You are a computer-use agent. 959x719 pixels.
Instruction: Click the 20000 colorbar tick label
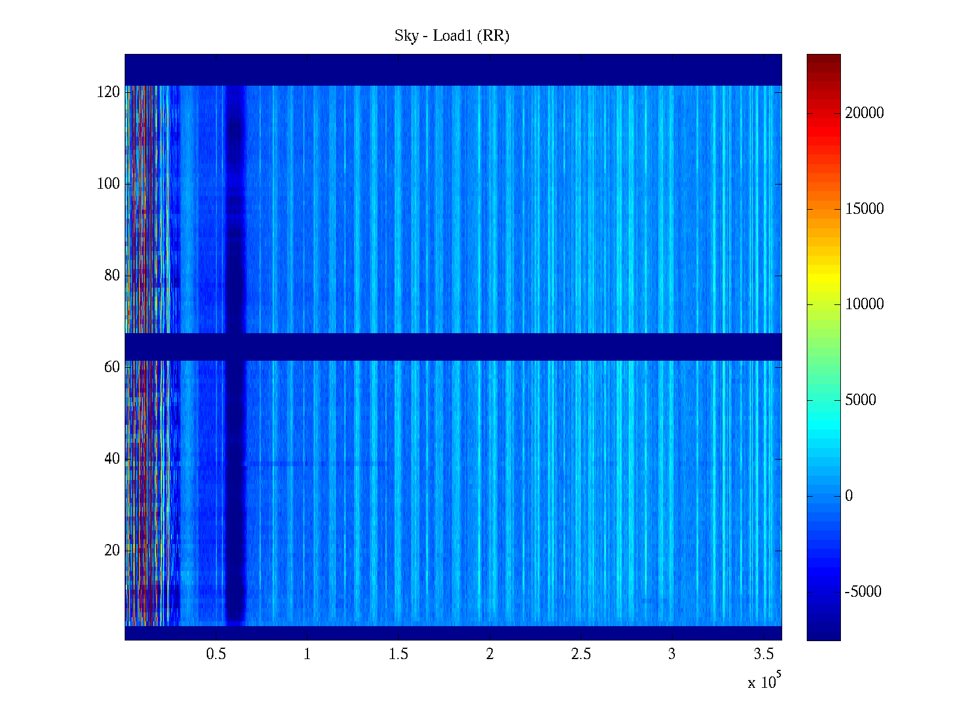(x=864, y=113)
